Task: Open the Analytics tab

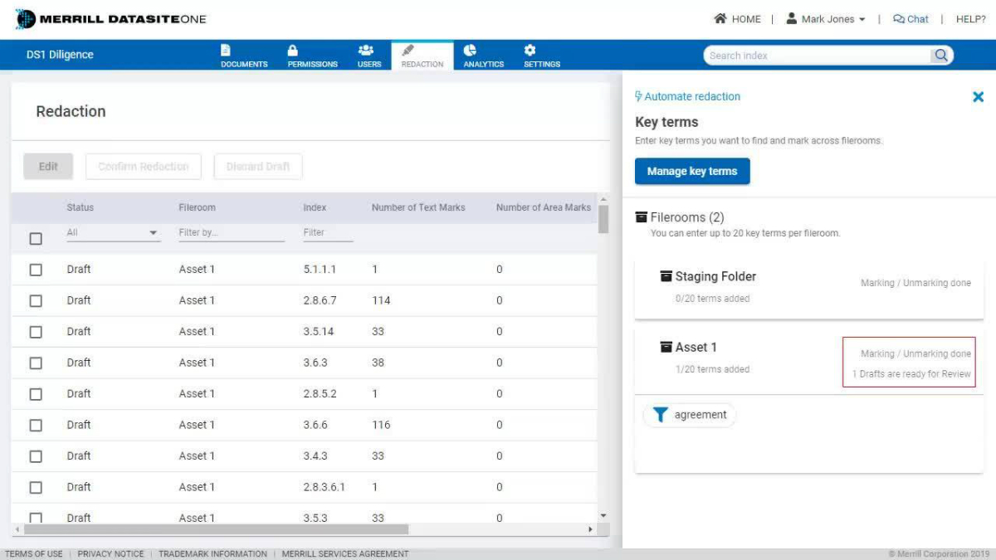Action: click(484, 56)
